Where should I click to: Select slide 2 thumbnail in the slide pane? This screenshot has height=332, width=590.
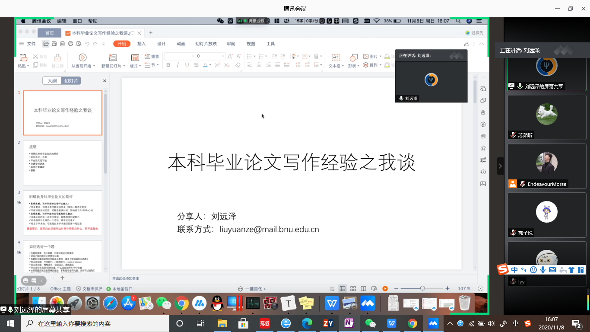click(x=62, y=163)
